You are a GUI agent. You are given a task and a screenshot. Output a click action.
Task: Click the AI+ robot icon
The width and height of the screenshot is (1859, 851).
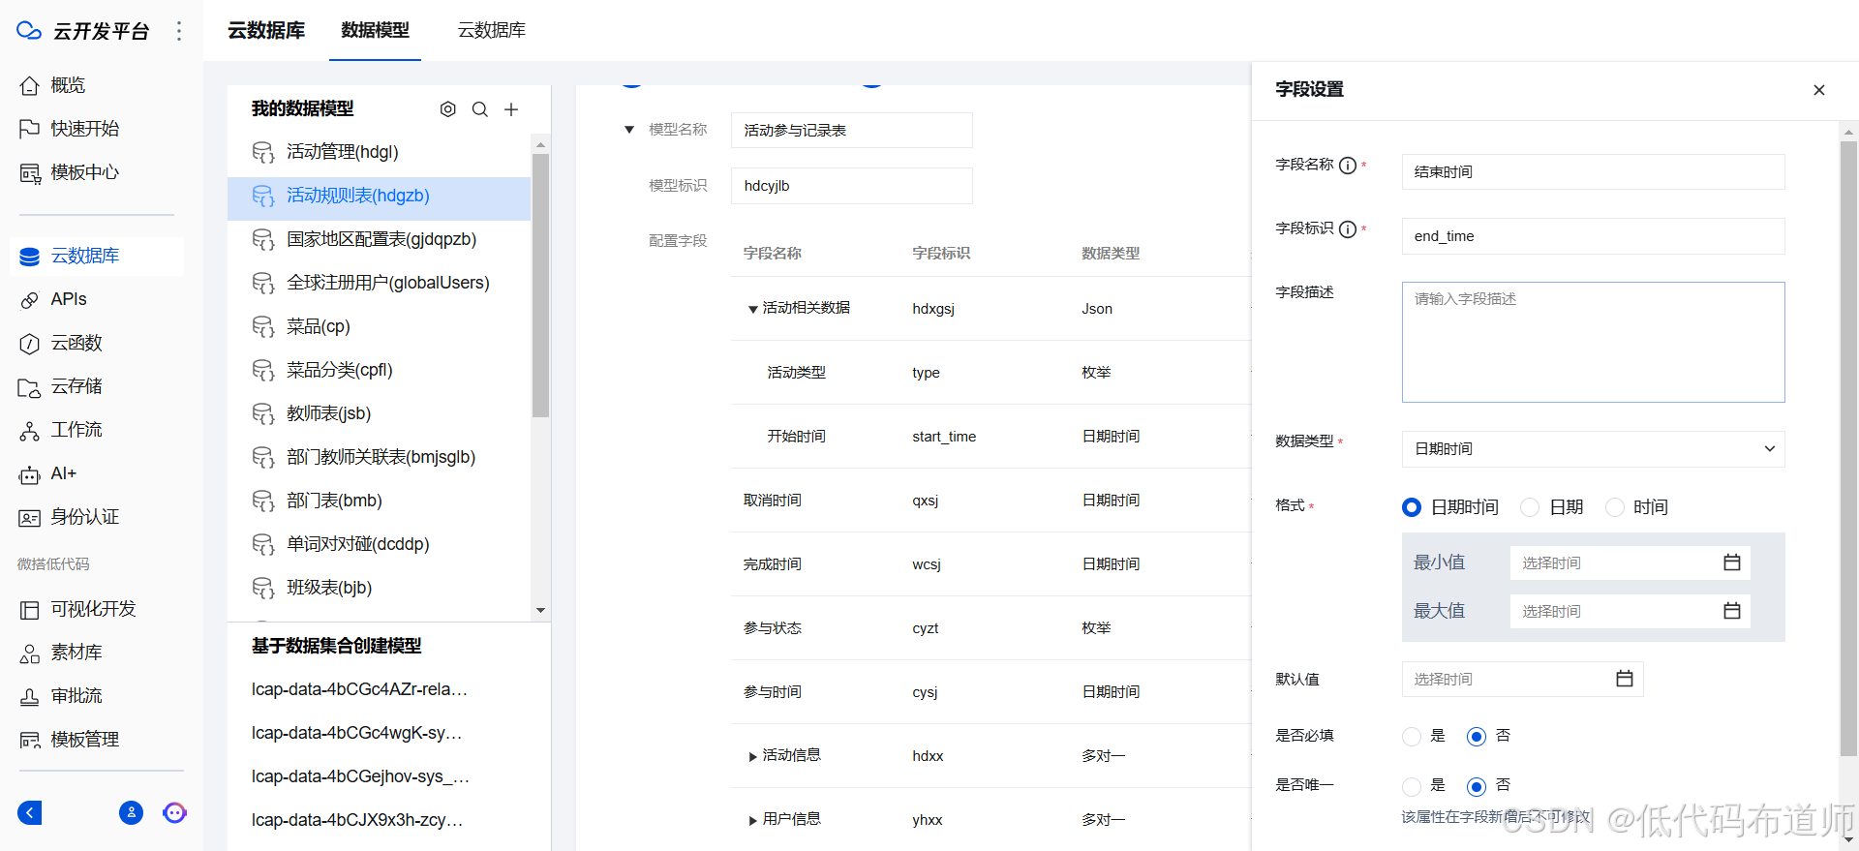[x=29, y=473]
